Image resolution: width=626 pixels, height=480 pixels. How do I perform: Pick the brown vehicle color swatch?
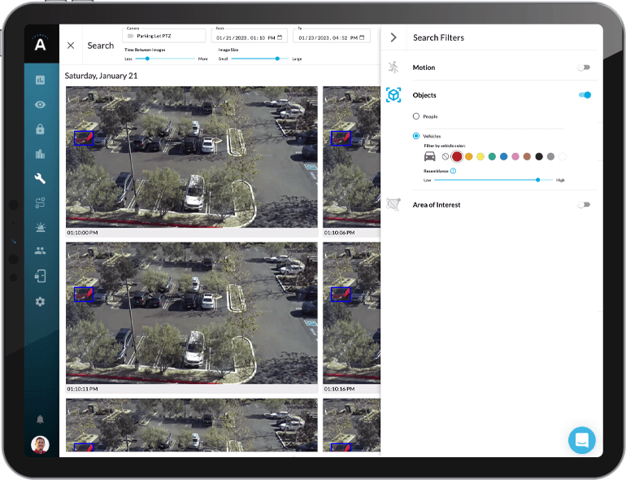point(527,157)
